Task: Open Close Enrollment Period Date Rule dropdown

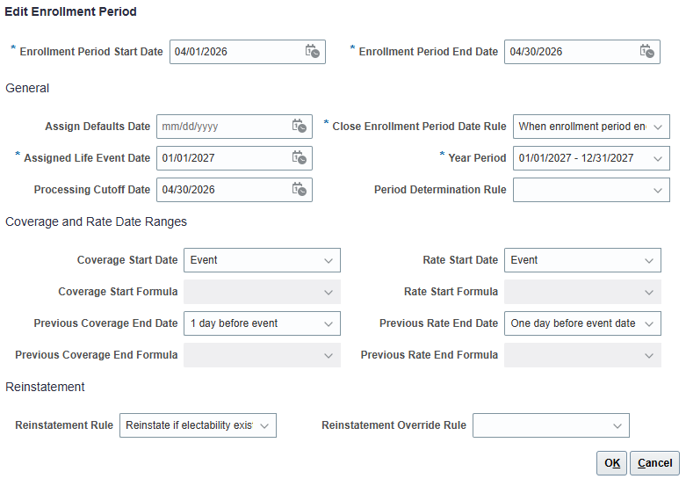Action: (x=591, y=127)
